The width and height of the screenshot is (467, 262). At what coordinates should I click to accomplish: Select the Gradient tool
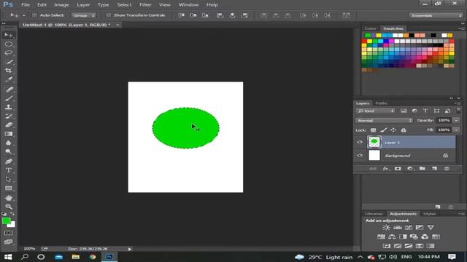9,134
